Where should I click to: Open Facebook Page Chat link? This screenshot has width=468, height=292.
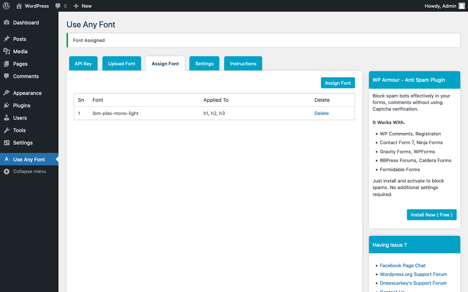[x=403, y=265]
